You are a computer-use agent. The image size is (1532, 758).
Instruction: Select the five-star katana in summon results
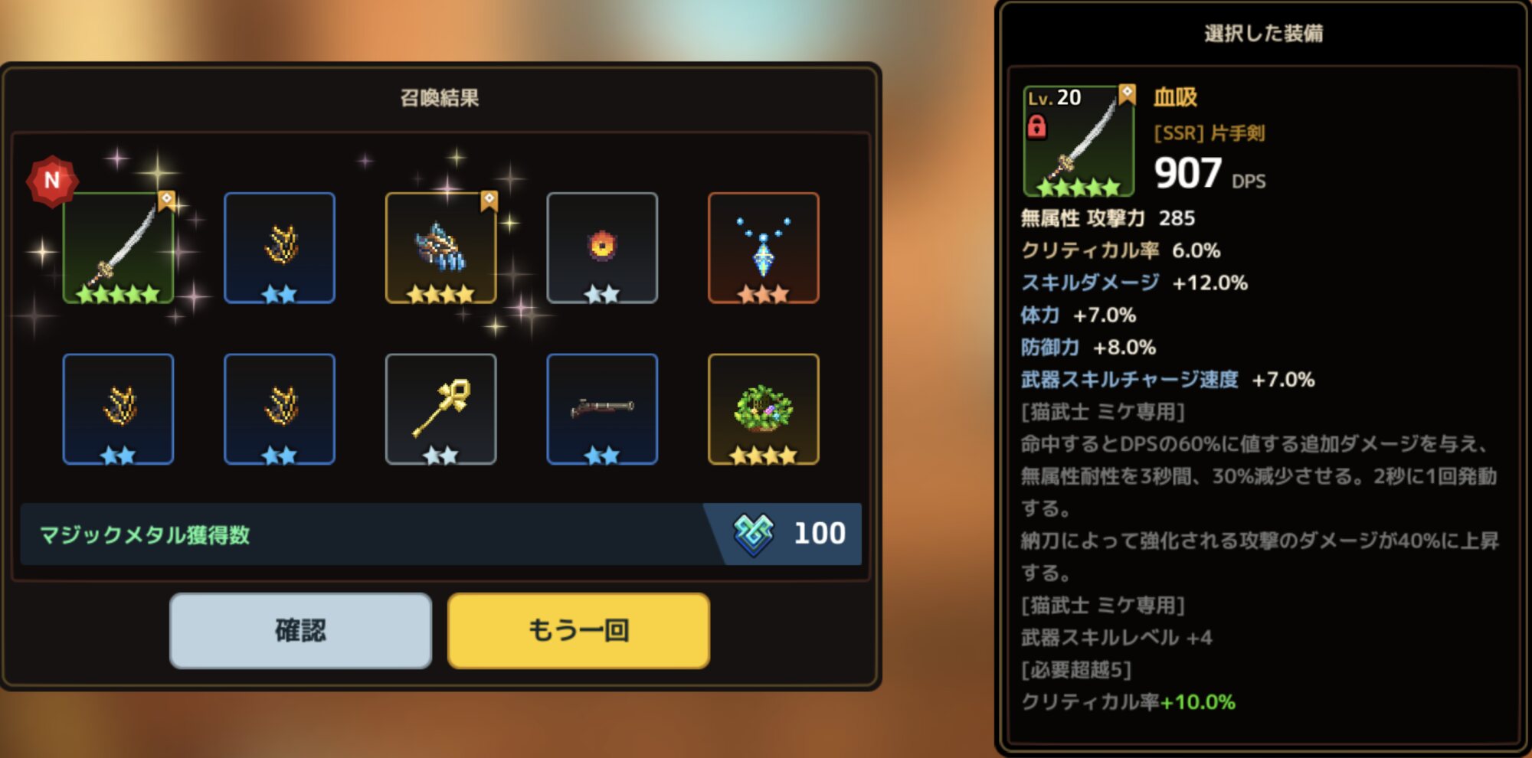tap(118, 248)
